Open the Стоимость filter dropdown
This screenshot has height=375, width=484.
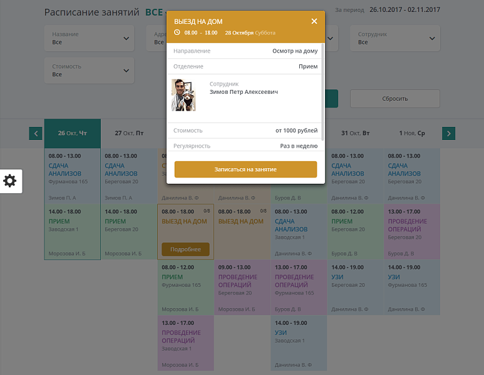tap(89, 71)
